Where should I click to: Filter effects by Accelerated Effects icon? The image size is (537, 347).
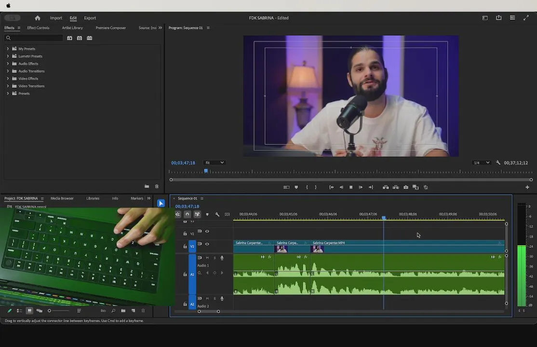[x=69, y=38]
